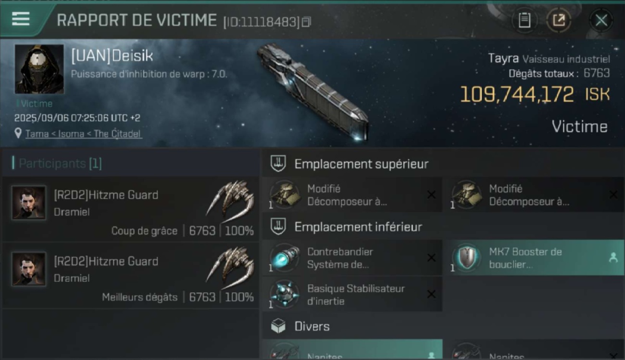Click the highlighted Nanites item under Divers
Screen dimensions: 625x360
tap(352, 349)
